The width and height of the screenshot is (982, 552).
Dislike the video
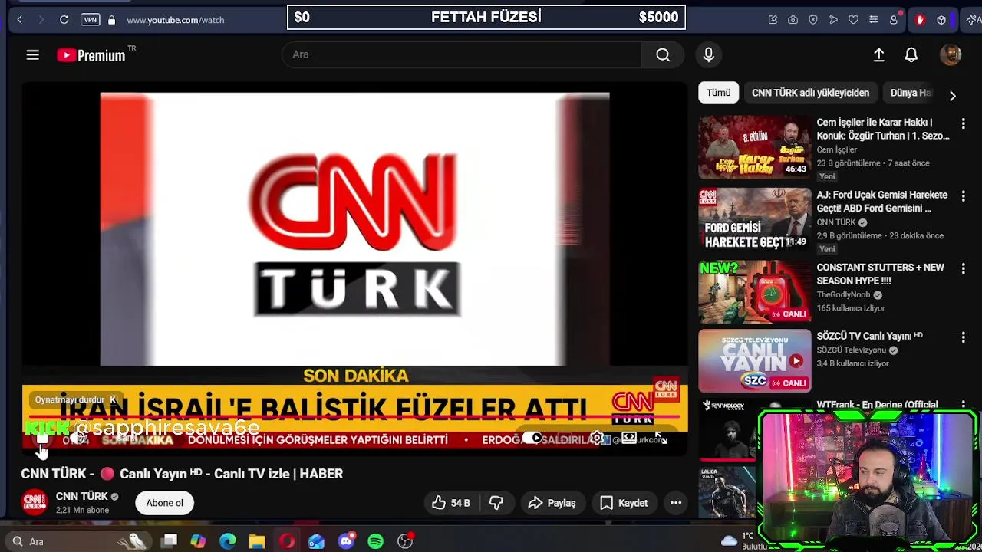click(x=496, y=503)
